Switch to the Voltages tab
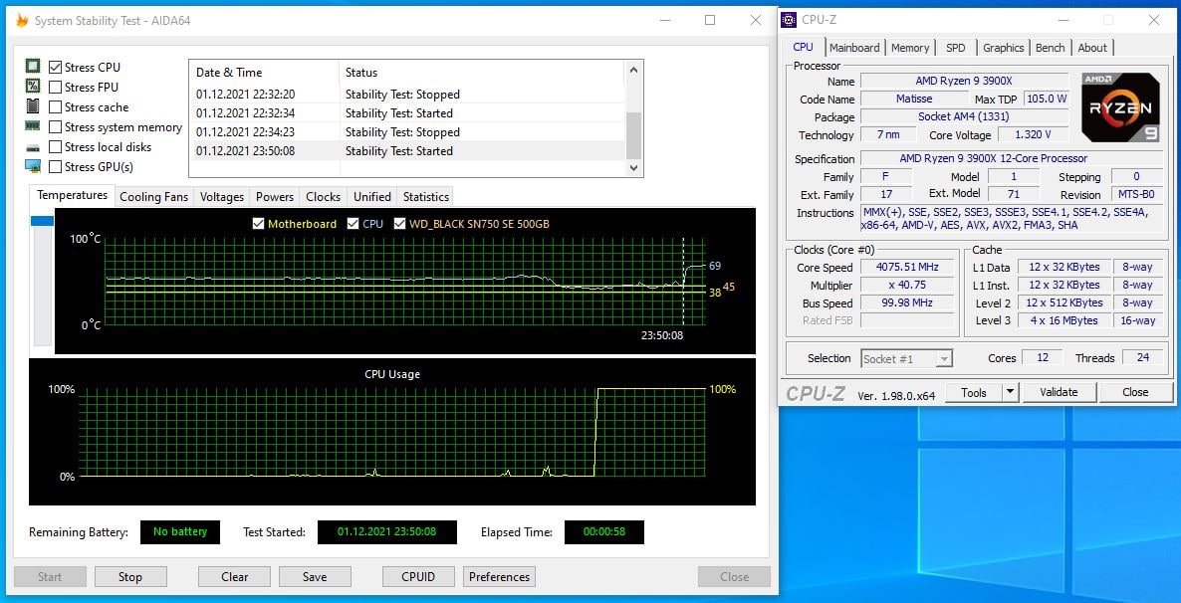The height and width of the screenshot is (603, 1181). pos(221,196)
